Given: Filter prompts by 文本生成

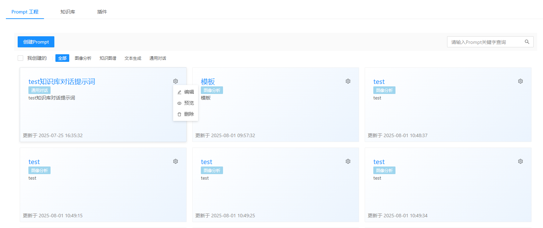Looking at the screenshot, I should [x=133, y=58].
